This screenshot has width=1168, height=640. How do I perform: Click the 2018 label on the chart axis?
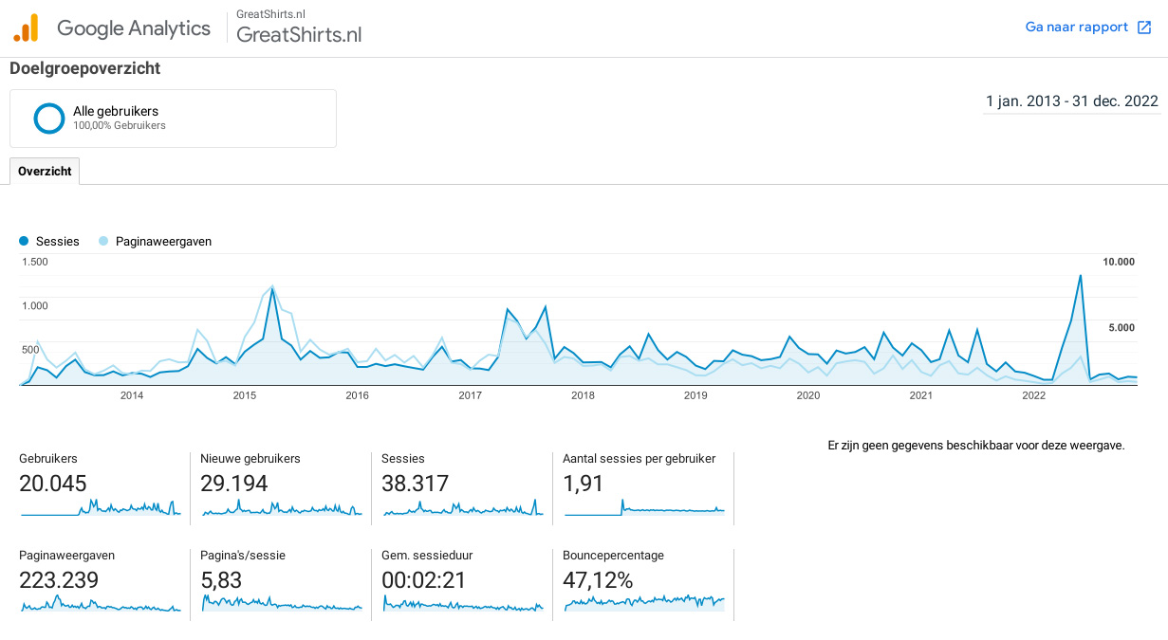pos(583,395)
